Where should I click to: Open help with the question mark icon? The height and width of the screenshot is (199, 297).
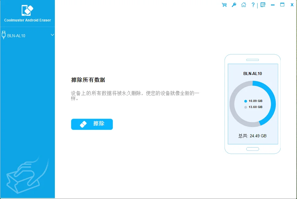(x=253, y=5)
